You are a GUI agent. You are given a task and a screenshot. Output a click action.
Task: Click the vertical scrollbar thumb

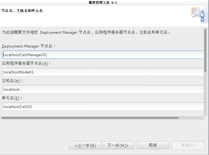[x=205, y=50]
